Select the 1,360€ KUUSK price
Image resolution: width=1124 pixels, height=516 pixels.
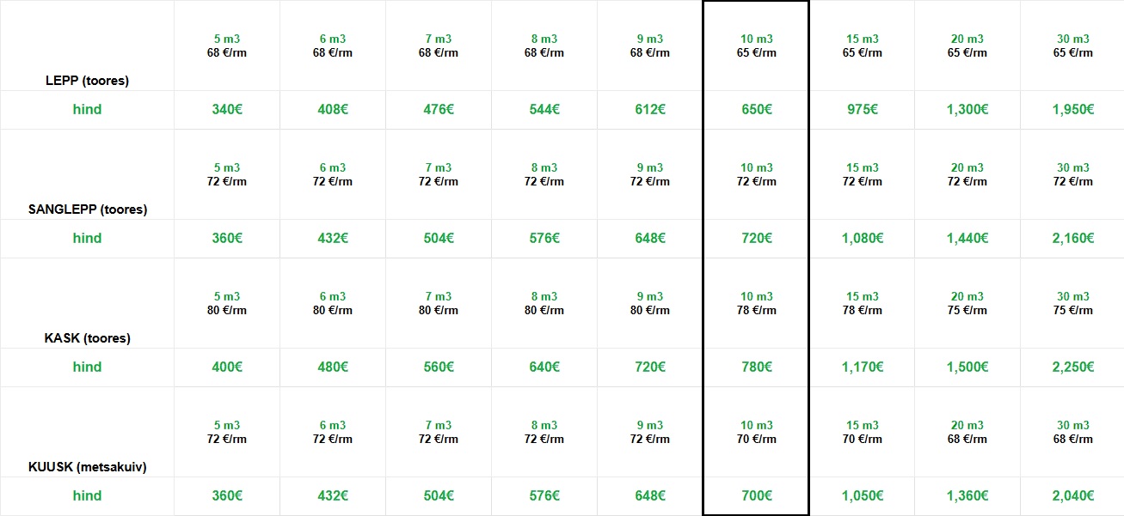point(967,496)
